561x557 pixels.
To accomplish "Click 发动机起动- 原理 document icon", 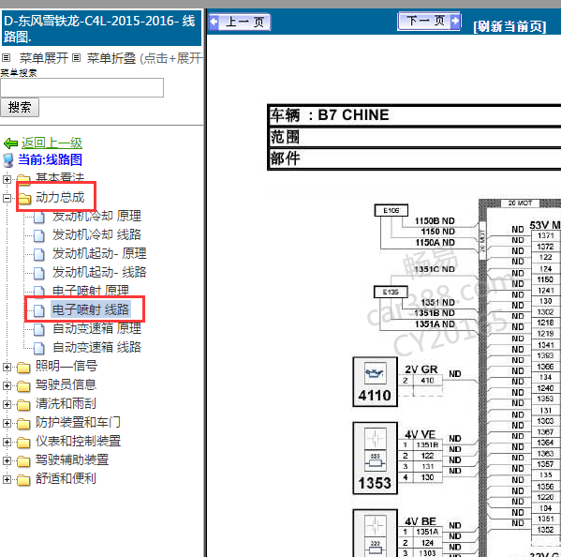I will pos(39,255).
